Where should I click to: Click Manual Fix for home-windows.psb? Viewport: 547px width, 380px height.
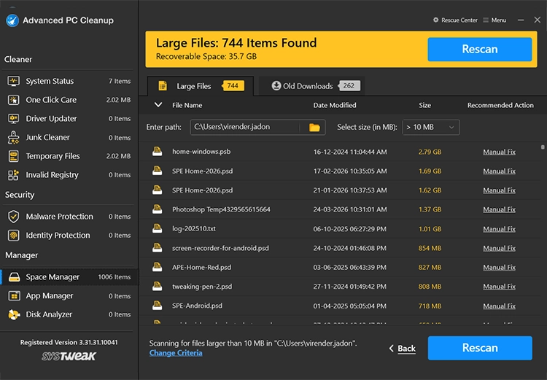click(499, 152)
